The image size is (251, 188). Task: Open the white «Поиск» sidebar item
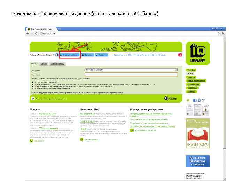[x=190, y=73]
